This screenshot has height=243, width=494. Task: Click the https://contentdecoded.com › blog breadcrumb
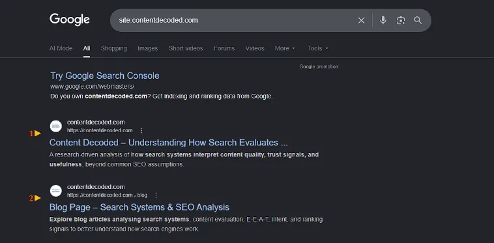(107, 195)
